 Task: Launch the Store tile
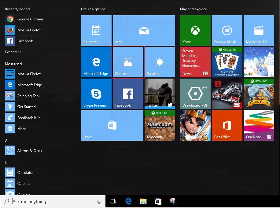point(112,125)
